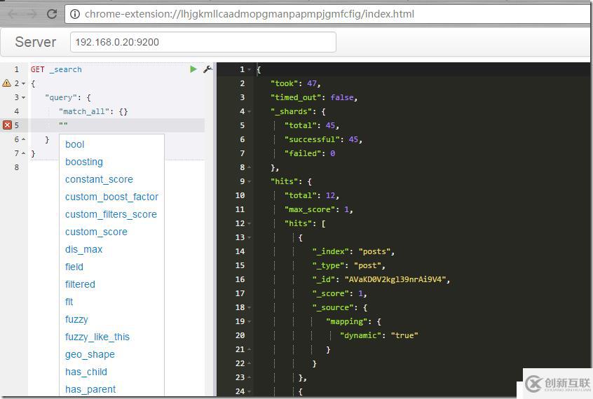Collapse the _shards fold arrow on output line 4
593x399 pixels.
[x=250, y=111]
